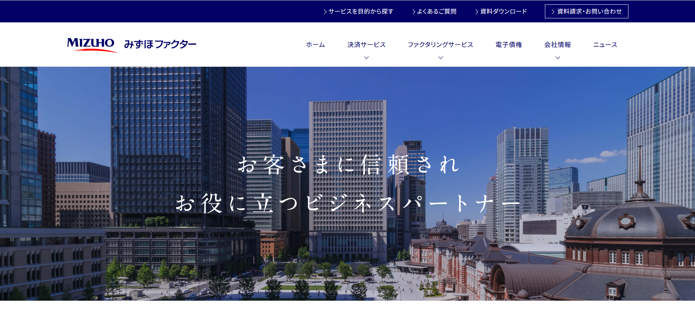Open the ファクタリングサービス menu item
The height and width of the screenshot is (315, 695).
coord(440,44)
